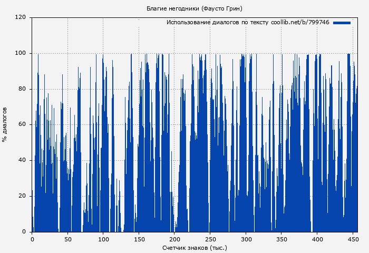Click the x-axis tick label 400
This screenshot has width=369, height=253.
(317, 239)
